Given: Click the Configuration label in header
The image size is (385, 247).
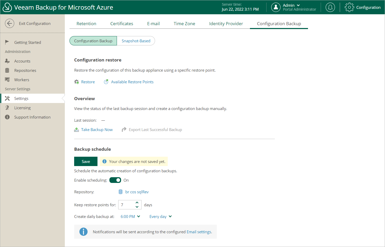Looking at the screenshot, I should (x=368, y=7).
